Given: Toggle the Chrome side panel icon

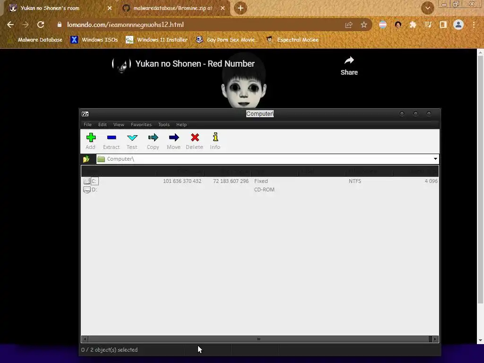Looking at the screenshot, I should [x=443, y=25].
